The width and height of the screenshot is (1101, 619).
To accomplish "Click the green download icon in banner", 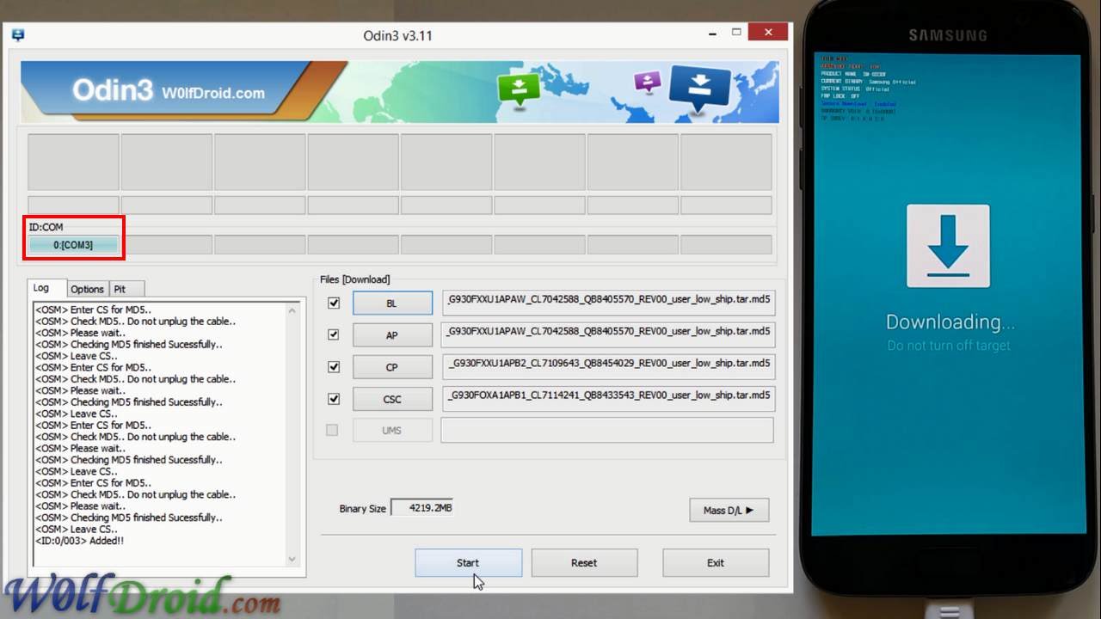I will point(519,89).
